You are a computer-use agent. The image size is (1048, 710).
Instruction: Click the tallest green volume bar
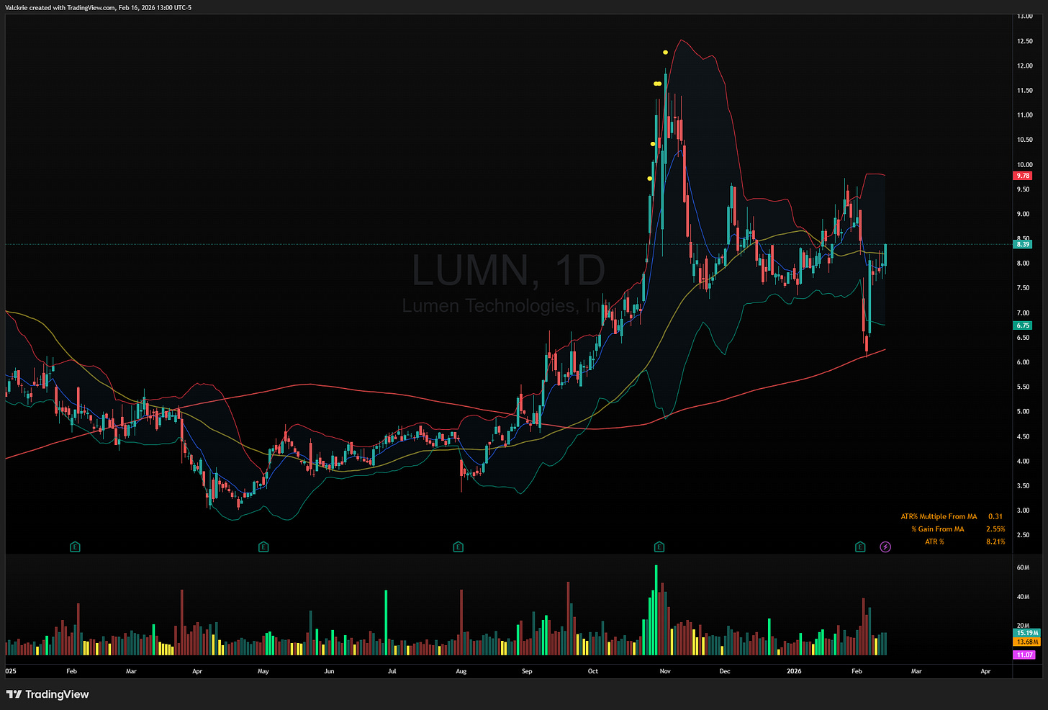pos(656,610)
